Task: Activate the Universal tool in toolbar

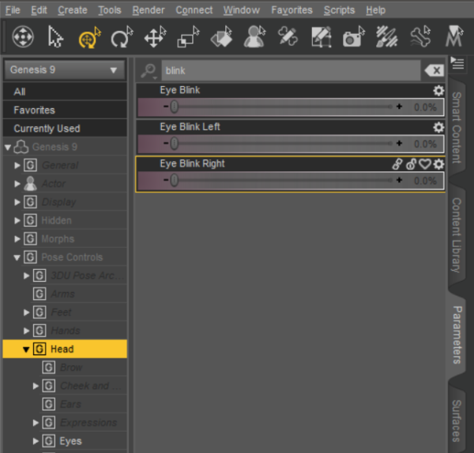Action: point(89,37)
